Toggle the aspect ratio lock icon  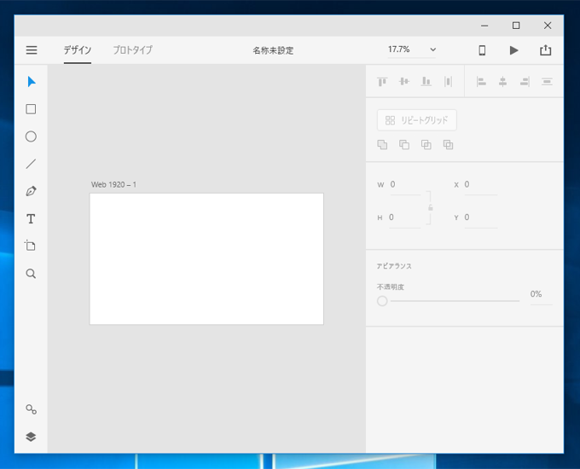pos(431,207)
